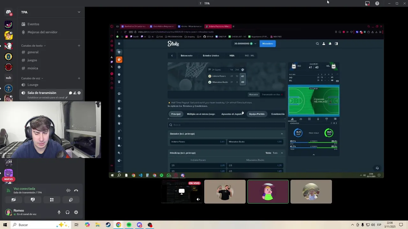Select Equipo/Partido tab
The image size is (408, 229).
pyautogui.click(x=257, y=114)
